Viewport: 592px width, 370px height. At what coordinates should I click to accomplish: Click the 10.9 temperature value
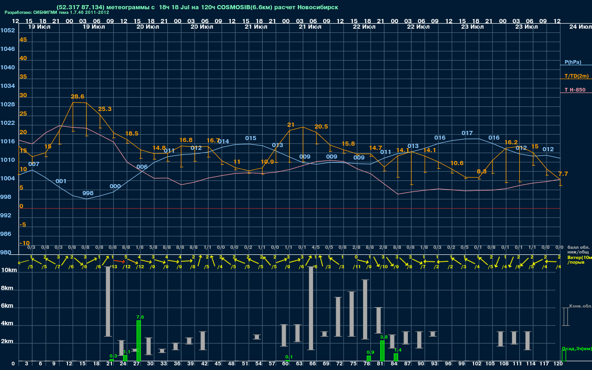(x=267, y=162)
